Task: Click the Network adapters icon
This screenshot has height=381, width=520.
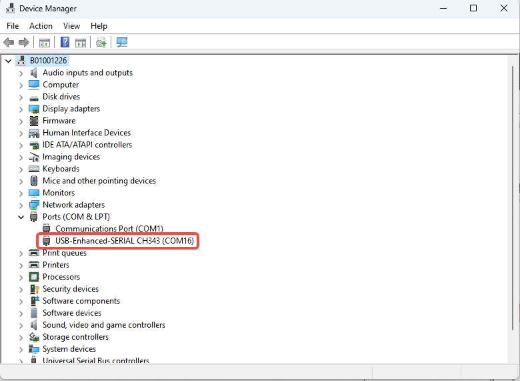Action: click(34, 205)
